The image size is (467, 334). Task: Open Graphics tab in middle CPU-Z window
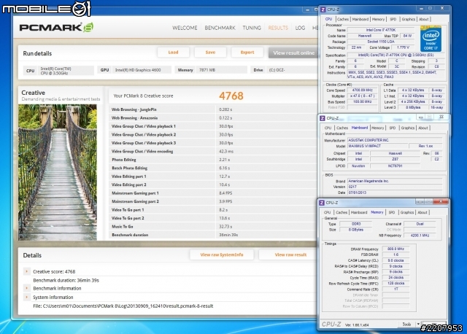point(408,128)
